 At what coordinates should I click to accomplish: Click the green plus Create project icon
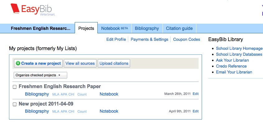click(x=18, y=63)
